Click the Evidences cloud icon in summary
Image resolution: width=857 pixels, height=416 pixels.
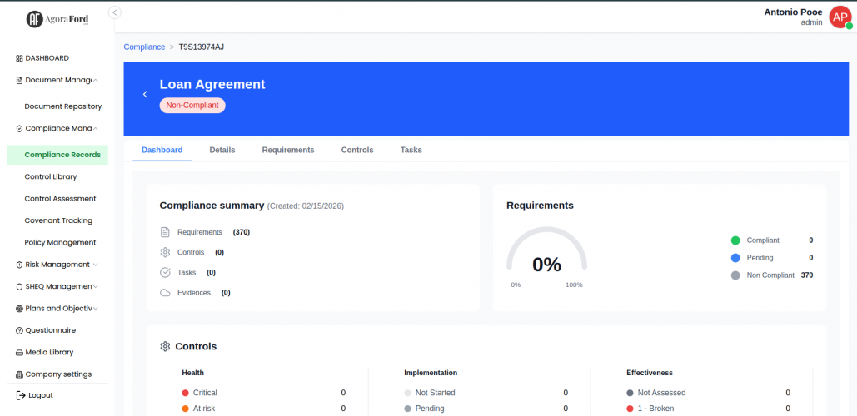pos(165,293)
